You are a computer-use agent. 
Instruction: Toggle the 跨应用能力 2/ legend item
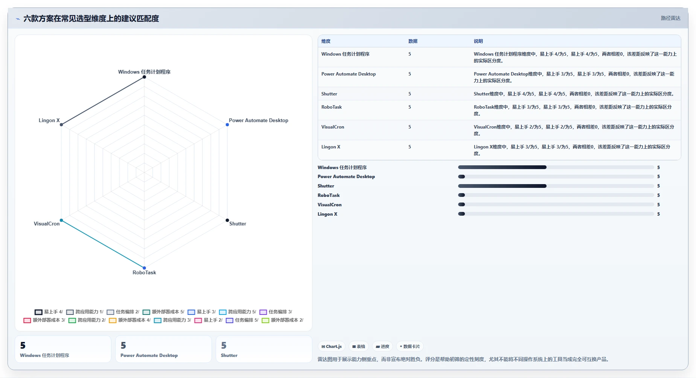click(x=87, y=320)
